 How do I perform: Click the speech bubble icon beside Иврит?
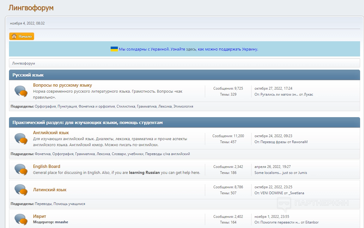[21, 219]
